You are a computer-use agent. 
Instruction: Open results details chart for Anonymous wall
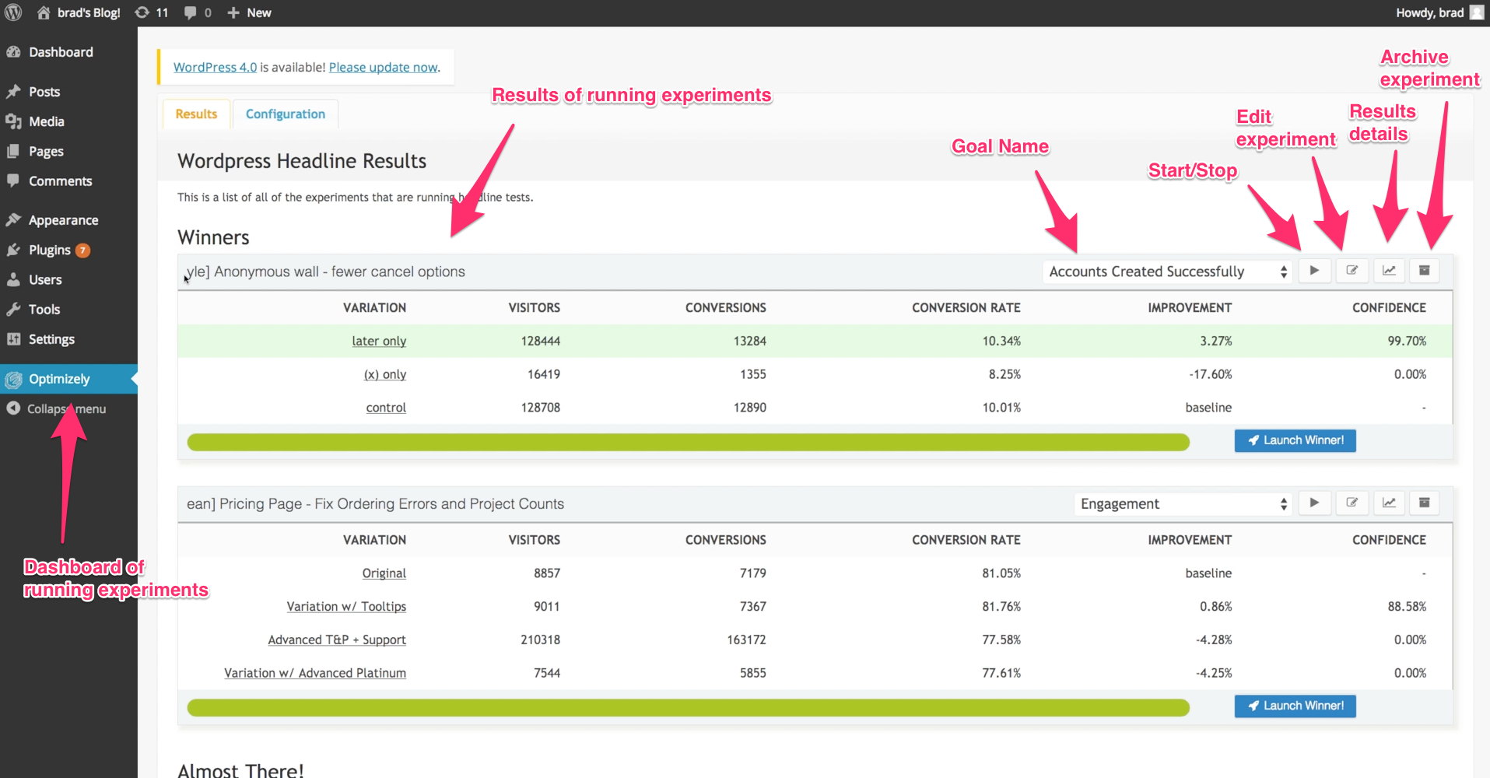(1389, 271)
